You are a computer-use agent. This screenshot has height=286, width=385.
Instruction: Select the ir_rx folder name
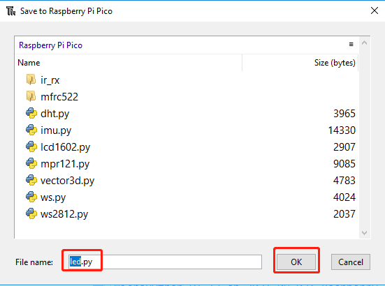click(50, 80)
